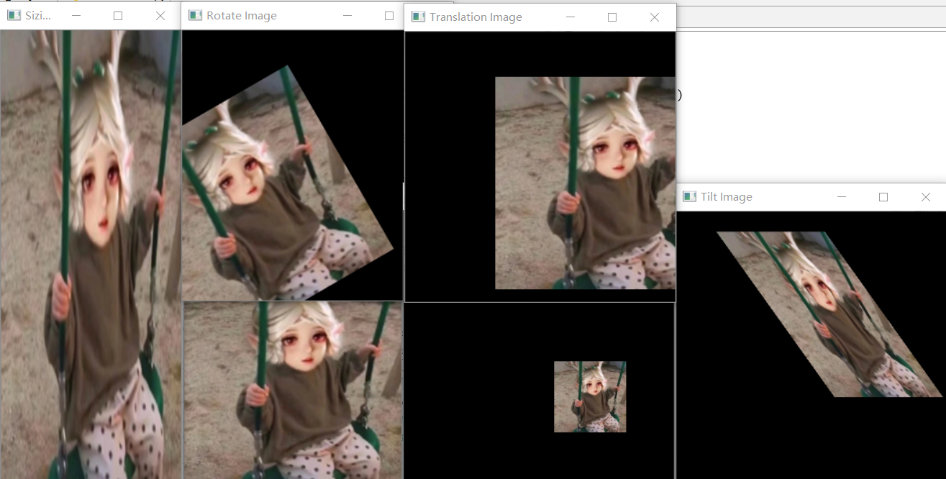The height and width of the screenshot is (479, 946).
Task: Click the small shrunken picture on the black canvas
Action: coord(590,396)
